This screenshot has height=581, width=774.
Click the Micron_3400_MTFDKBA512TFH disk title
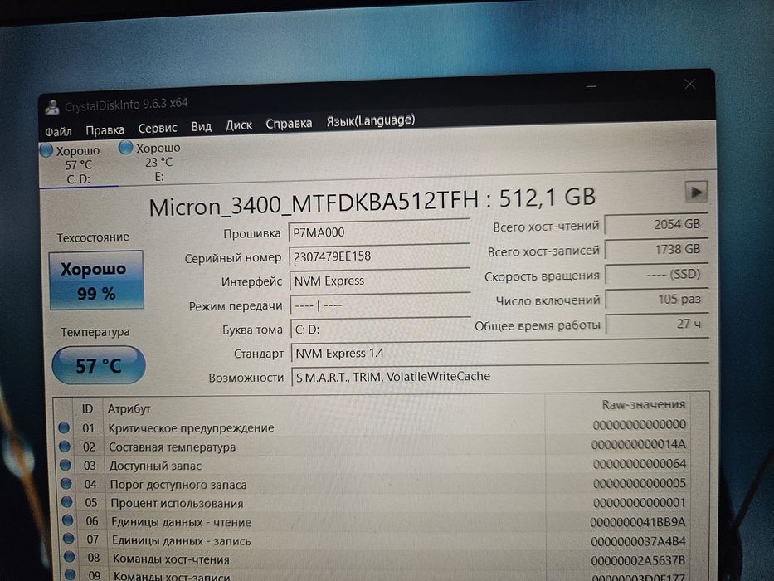(372, 202)
